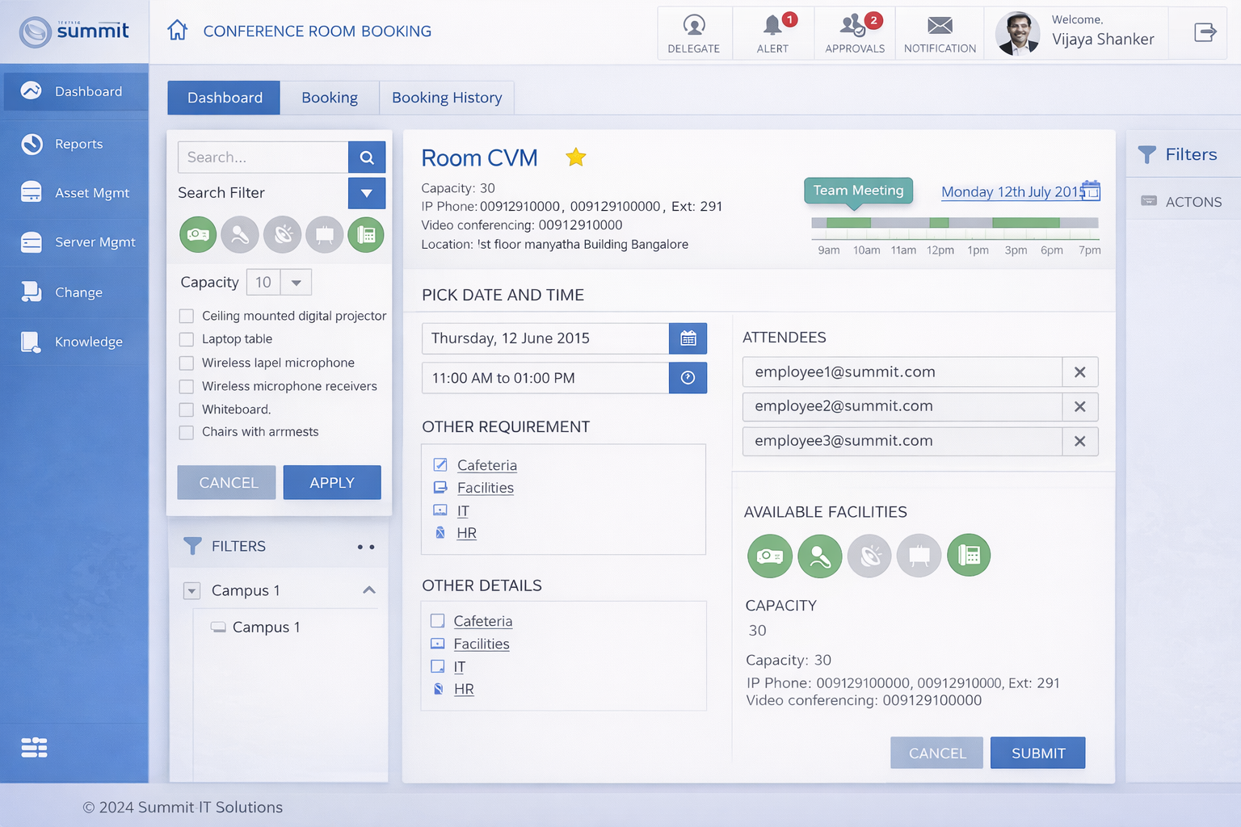
Task: Mark Room CVM as favorite star
Action: click(x=575, y=157)
